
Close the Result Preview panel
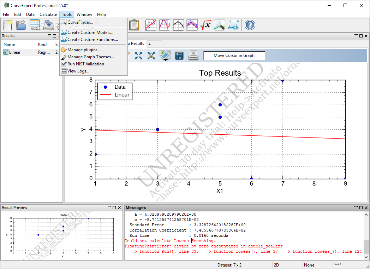[x=119, y=207]
